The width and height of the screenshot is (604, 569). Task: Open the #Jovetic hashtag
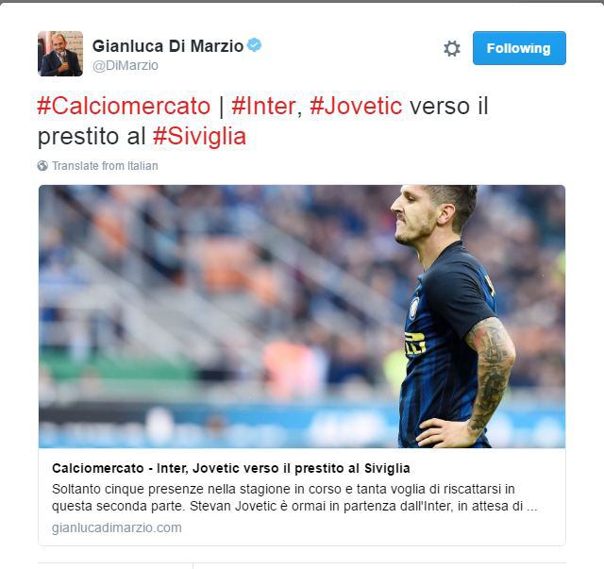[356, 106]
